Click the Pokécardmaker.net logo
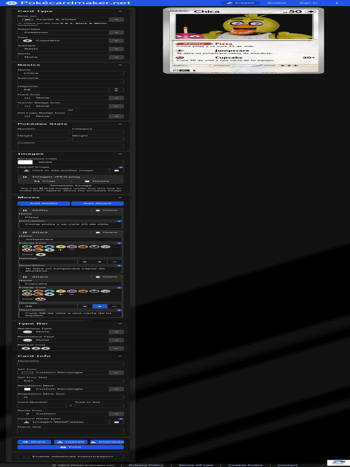The width and height of the screenshot is (350, 467). 68,3
